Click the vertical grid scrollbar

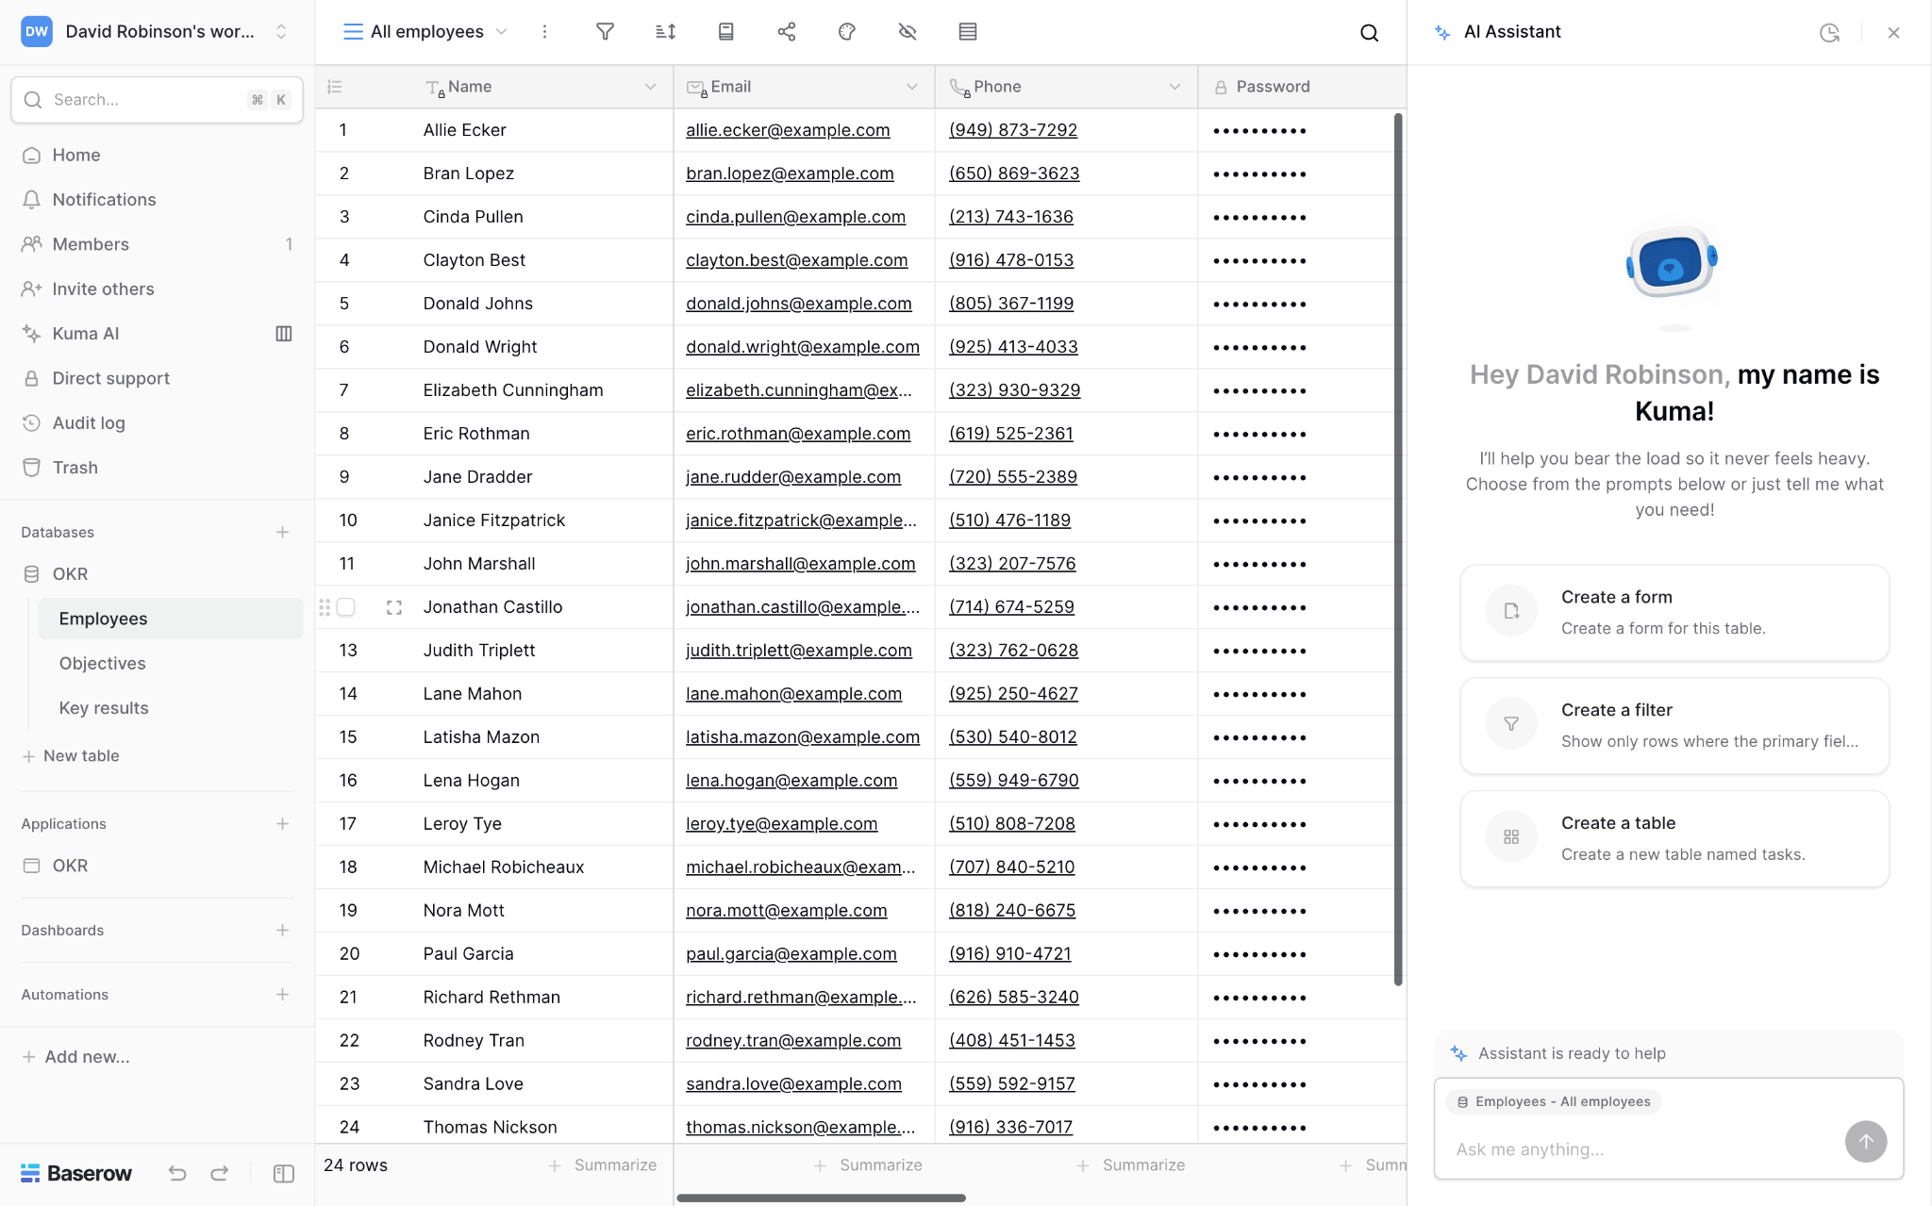[1398, 549]
